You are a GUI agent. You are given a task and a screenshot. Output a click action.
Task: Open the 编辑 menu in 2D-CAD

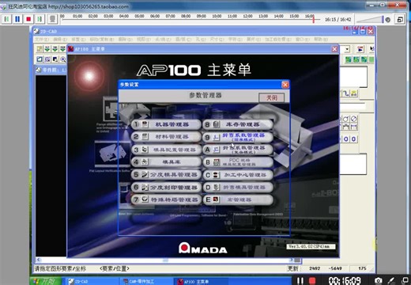60,40
